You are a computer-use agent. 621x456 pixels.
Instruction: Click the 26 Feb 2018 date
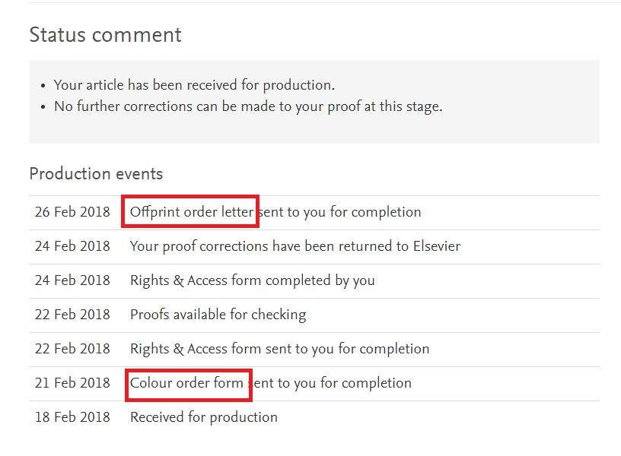[72, 212]
